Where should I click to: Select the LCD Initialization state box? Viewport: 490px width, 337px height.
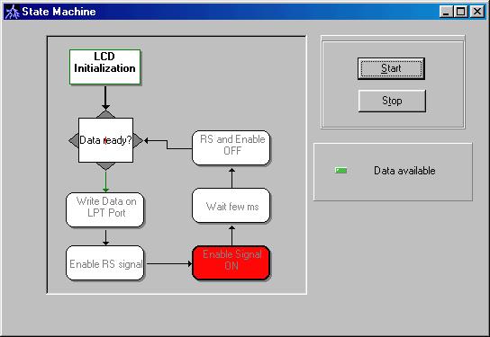pos(105,67)
